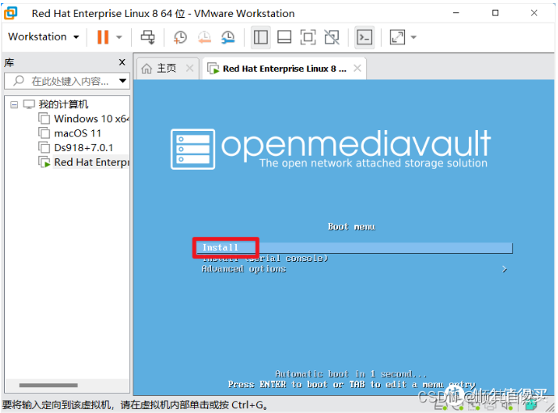Image resolution: width=558 pixels, height=413 pixels.
Task: Open the Workstation menu
Action: coord(44,36)
